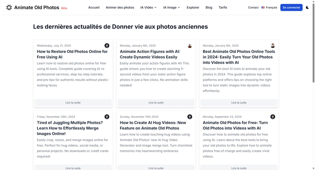Click author avatar on AI Hug Videos card

190,116
